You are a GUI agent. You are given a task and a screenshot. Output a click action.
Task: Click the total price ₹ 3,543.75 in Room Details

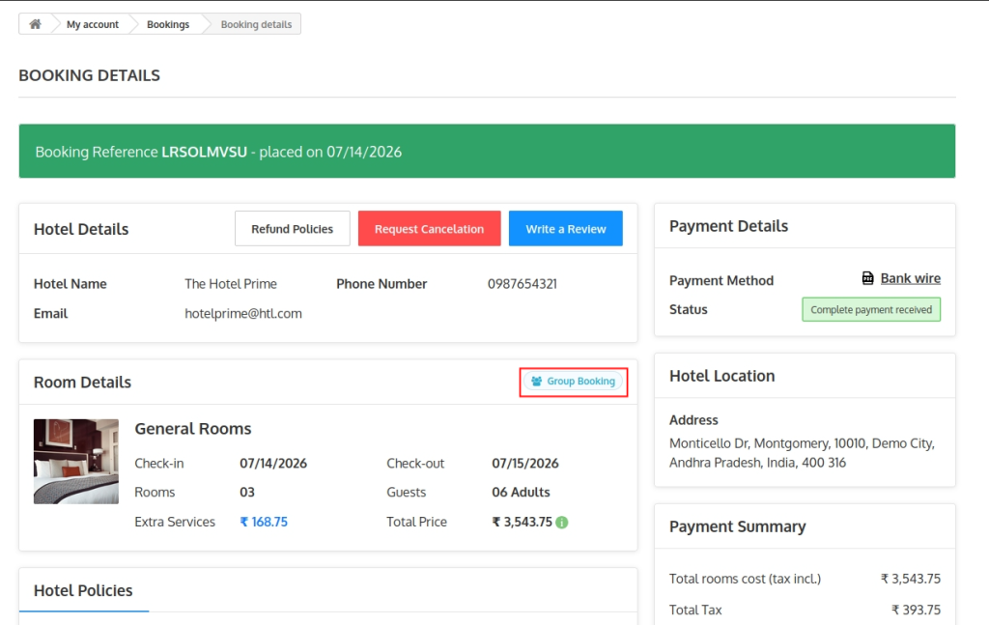coord(523,522)
